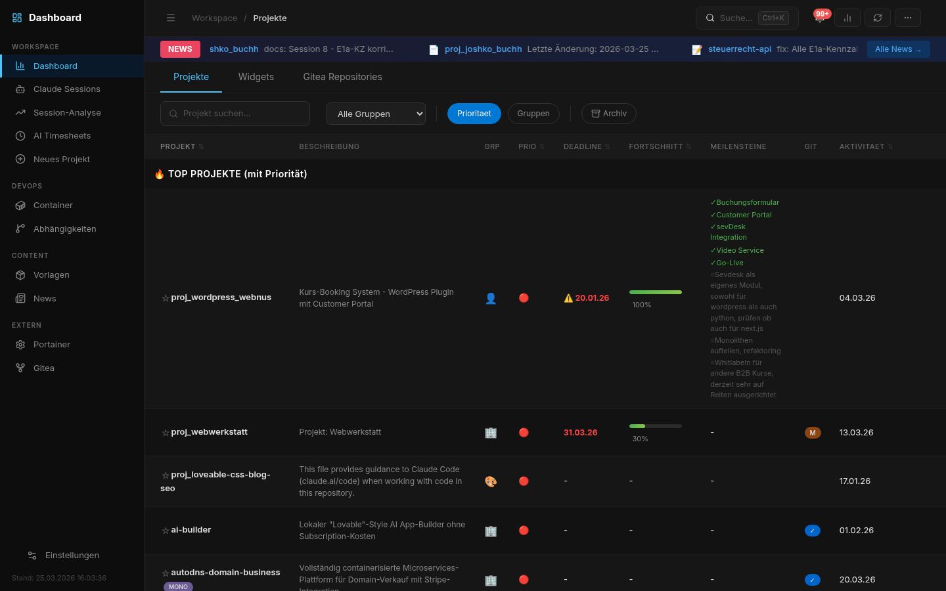
Task: Toggle the Prioritaet filter
Action: (x=474, y=113)
